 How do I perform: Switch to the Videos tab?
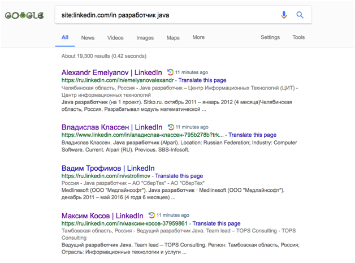tap(115, 37)
